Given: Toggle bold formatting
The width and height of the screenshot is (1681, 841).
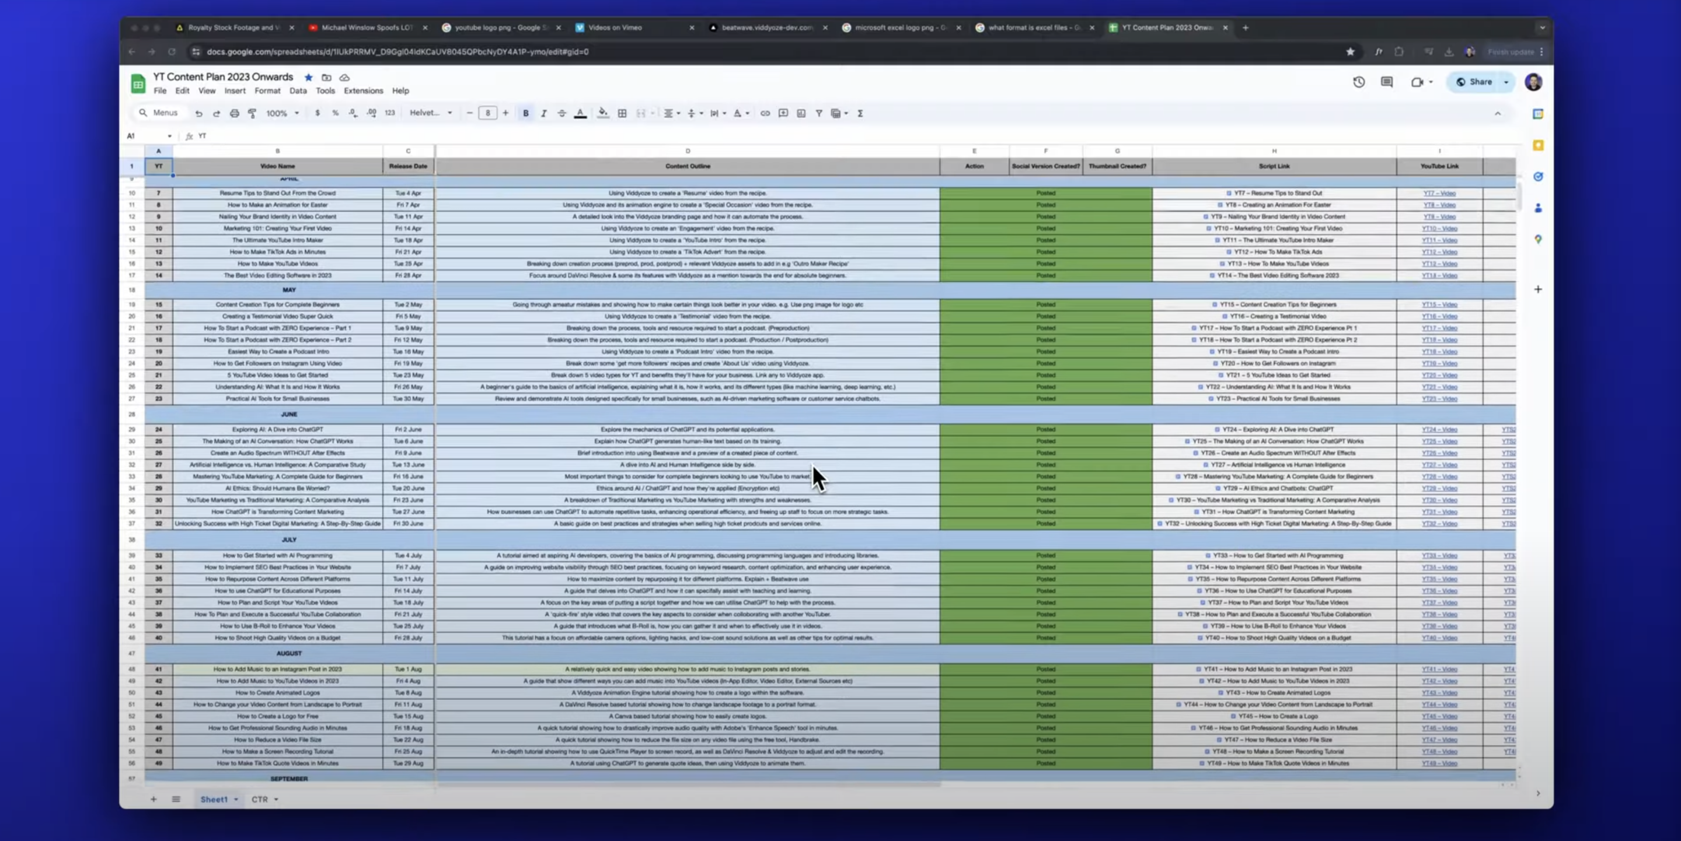Looking at the screenshot, I should tap(525, 114).
